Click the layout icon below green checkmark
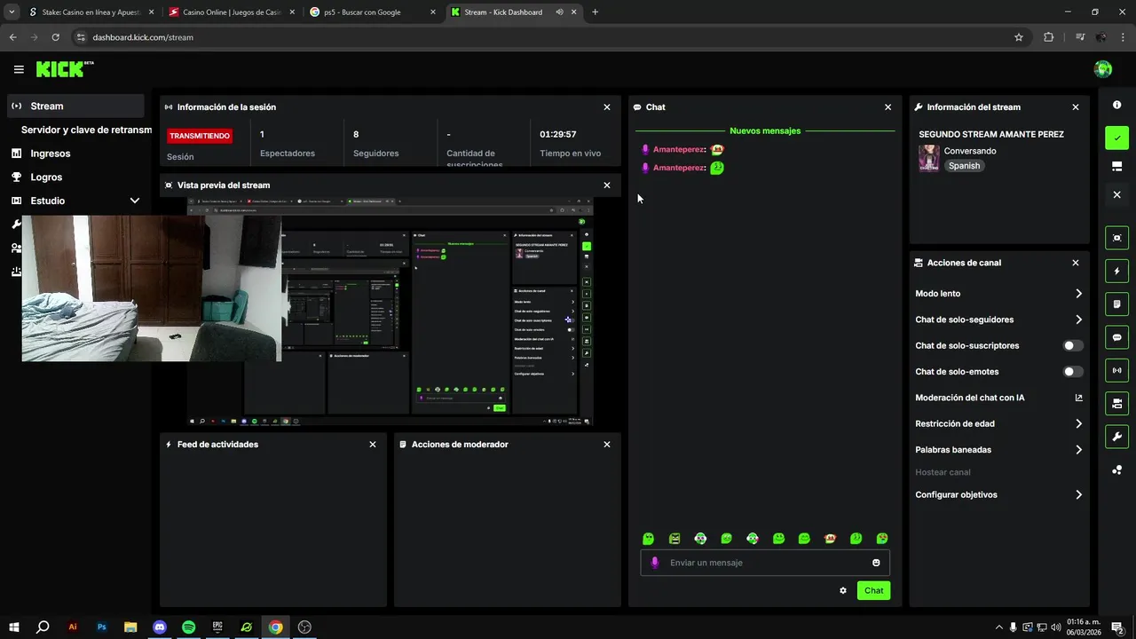 [1116, 166]
